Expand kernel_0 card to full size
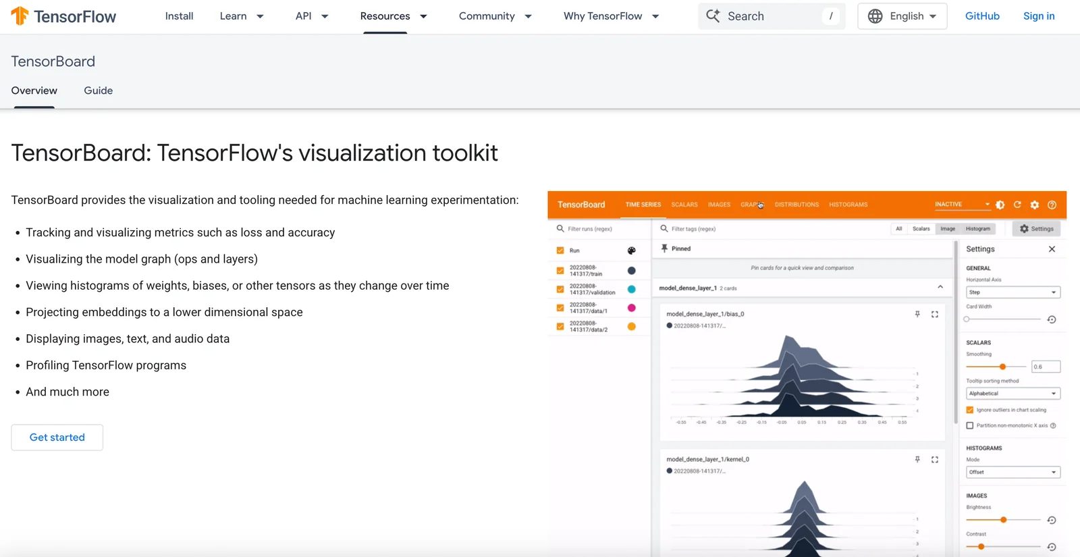 click(x=935, y=459)
